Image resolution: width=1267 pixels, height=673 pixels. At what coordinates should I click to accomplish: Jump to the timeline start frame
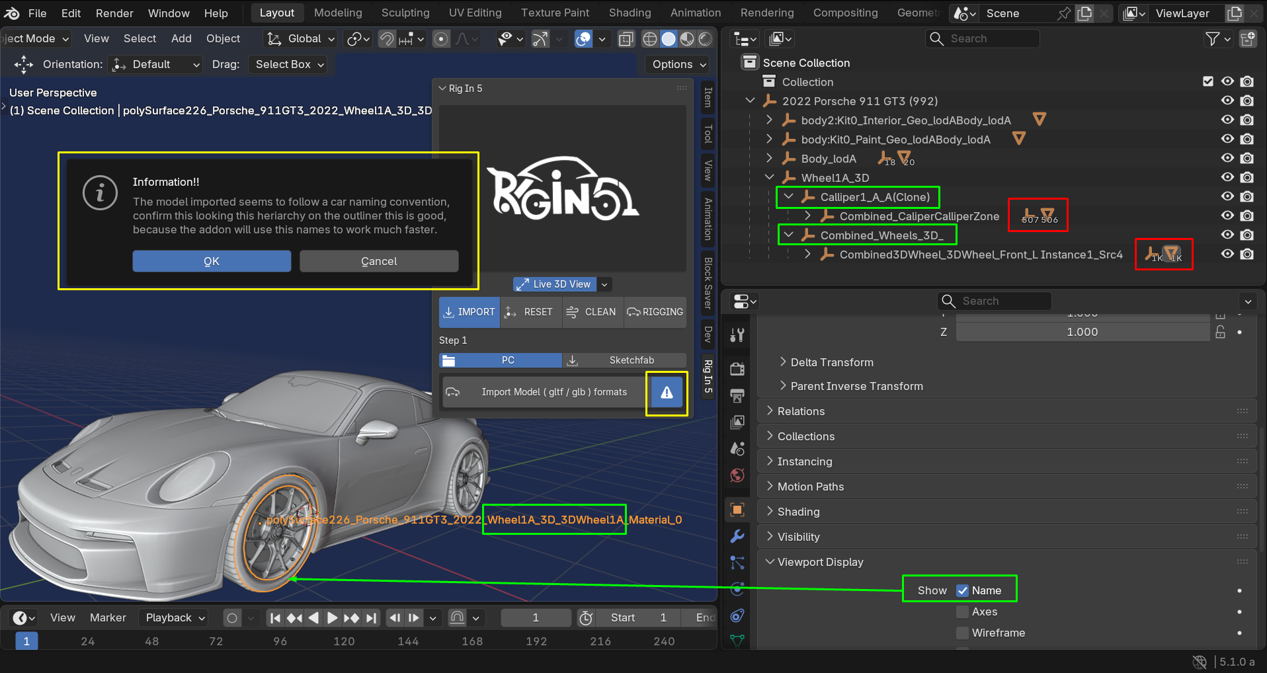[x=276, y=617]
